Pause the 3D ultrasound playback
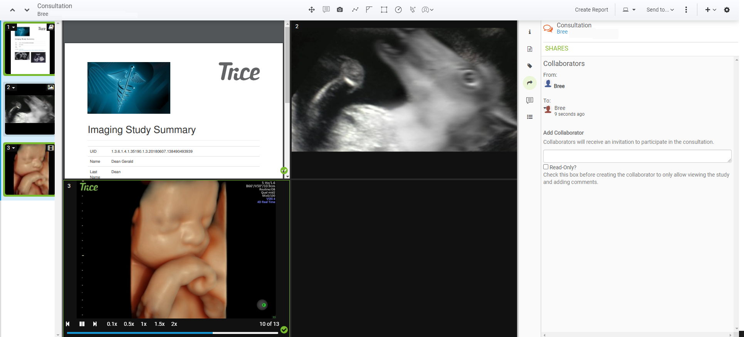744x337 pixels. click(82, 324)
